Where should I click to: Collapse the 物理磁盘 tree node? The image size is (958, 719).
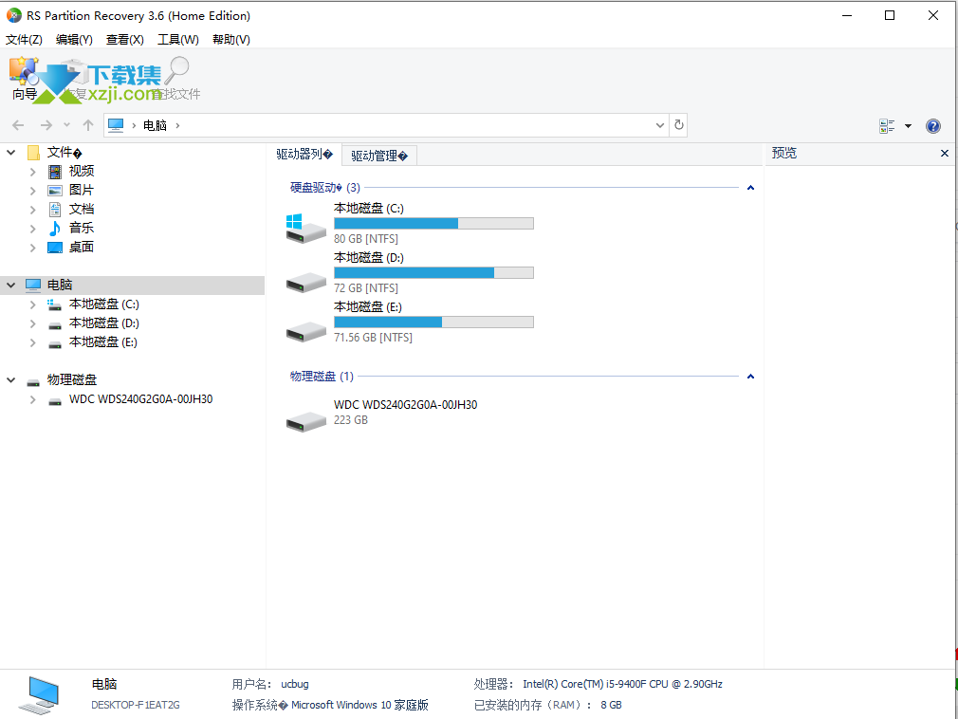pos(11,380)
